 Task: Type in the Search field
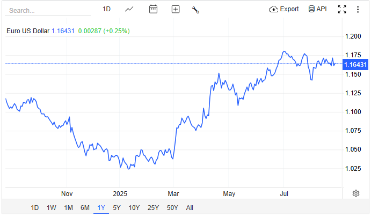point(48,10)
